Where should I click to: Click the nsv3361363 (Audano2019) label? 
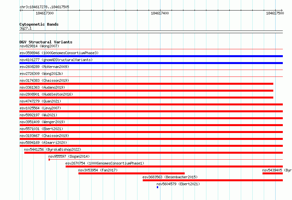coord(42,87)
